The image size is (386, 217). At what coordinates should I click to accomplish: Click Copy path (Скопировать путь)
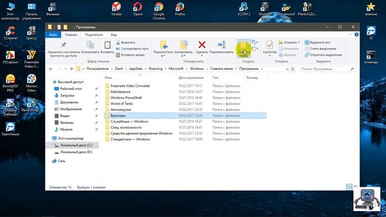[132, 49]
